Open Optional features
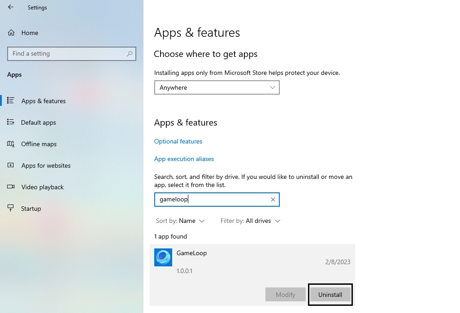This screenshot has width=460, height=313. point(178,141)
